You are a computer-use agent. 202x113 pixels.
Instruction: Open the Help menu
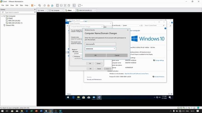click(x=27, y=5)
